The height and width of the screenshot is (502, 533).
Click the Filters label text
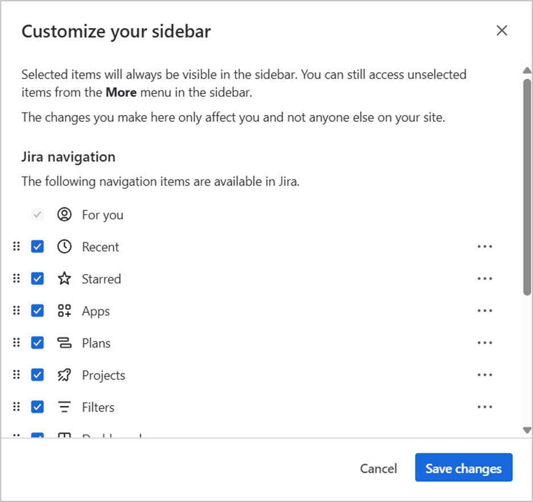tap(98, 407)
